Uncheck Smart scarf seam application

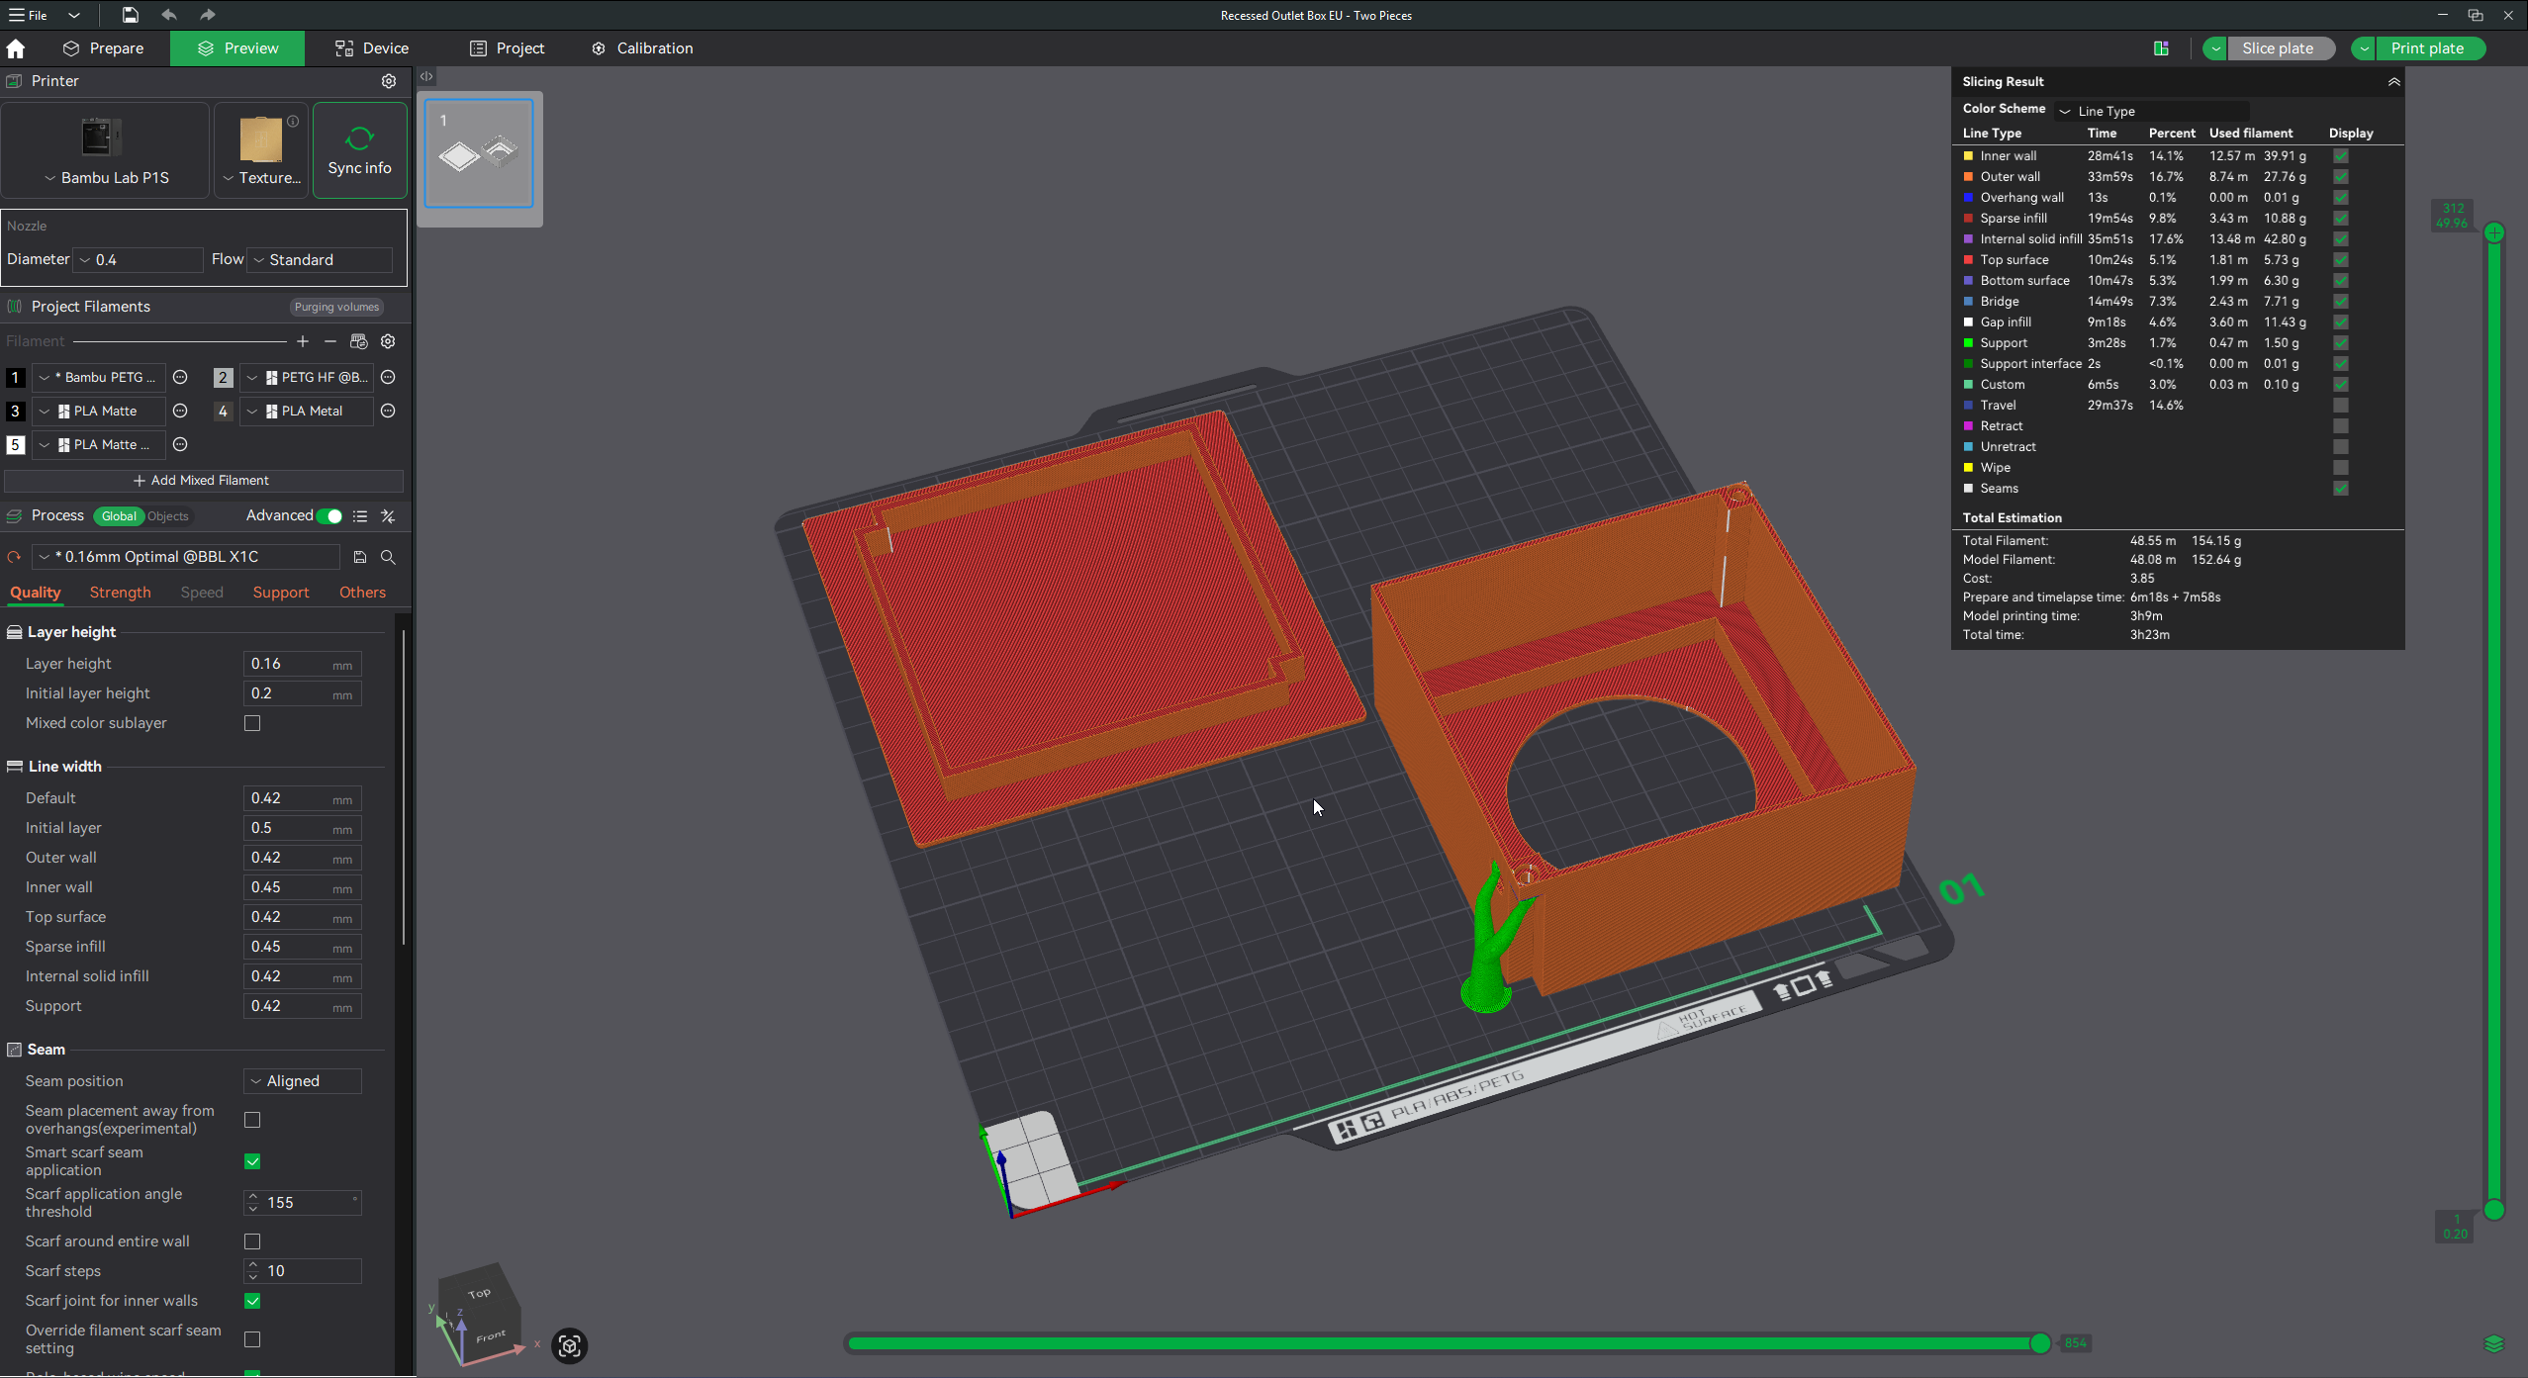[252, 1161]
